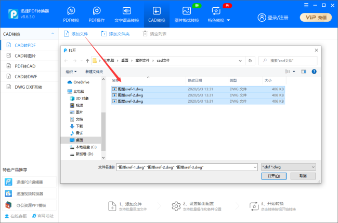Click the 打开(O) button
338x223 pixels.
[x=274, y=176]
